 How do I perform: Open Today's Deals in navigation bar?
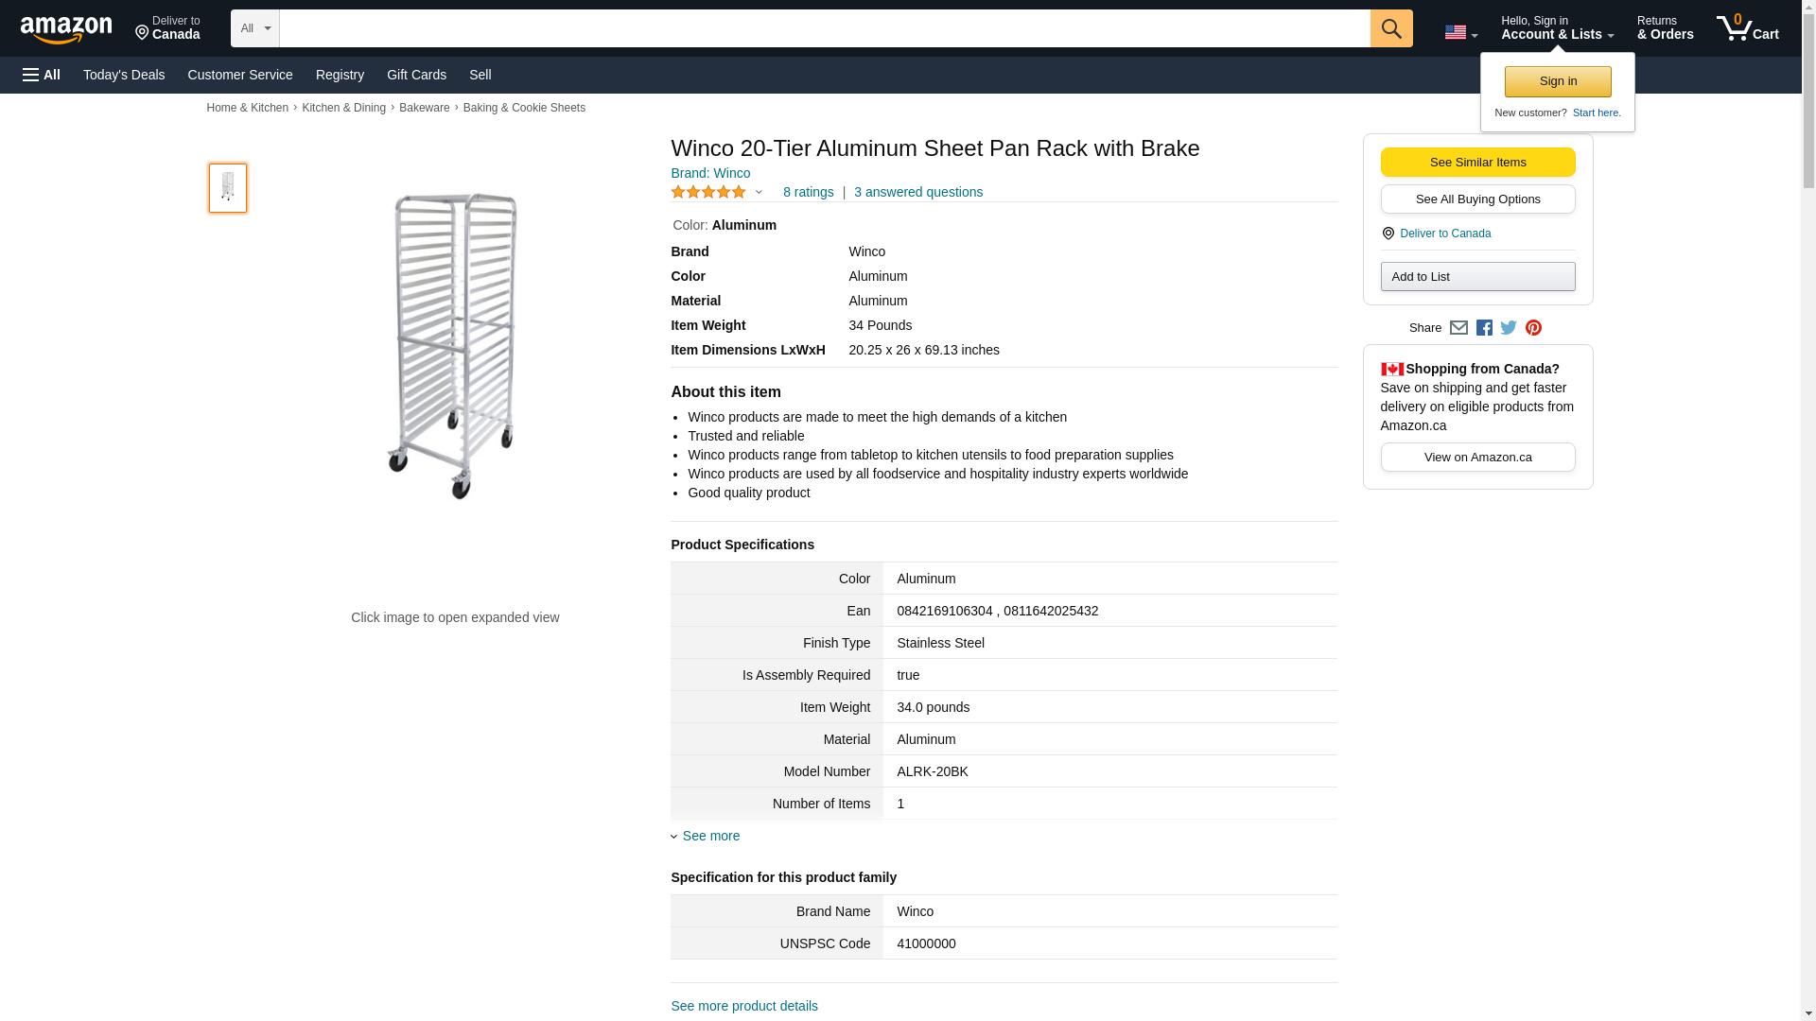pos(124,75)
